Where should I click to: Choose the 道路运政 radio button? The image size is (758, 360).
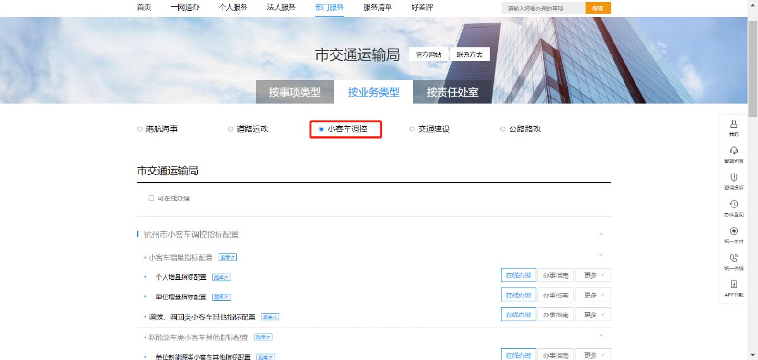(x=231, y=129)
